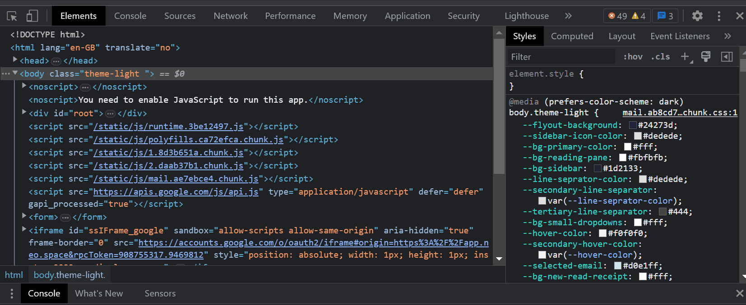This screenshot has height=305, width=746.
Task: Expand the form element node
Action: (24, 216)
